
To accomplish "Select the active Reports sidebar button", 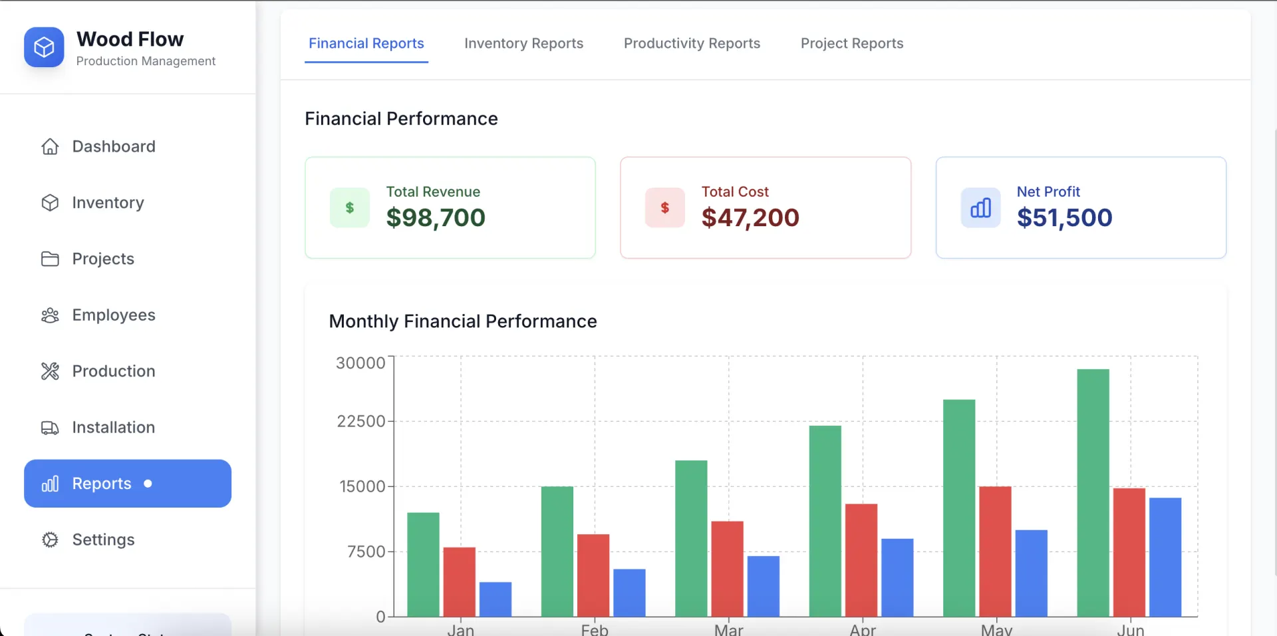I will point(128,484).
